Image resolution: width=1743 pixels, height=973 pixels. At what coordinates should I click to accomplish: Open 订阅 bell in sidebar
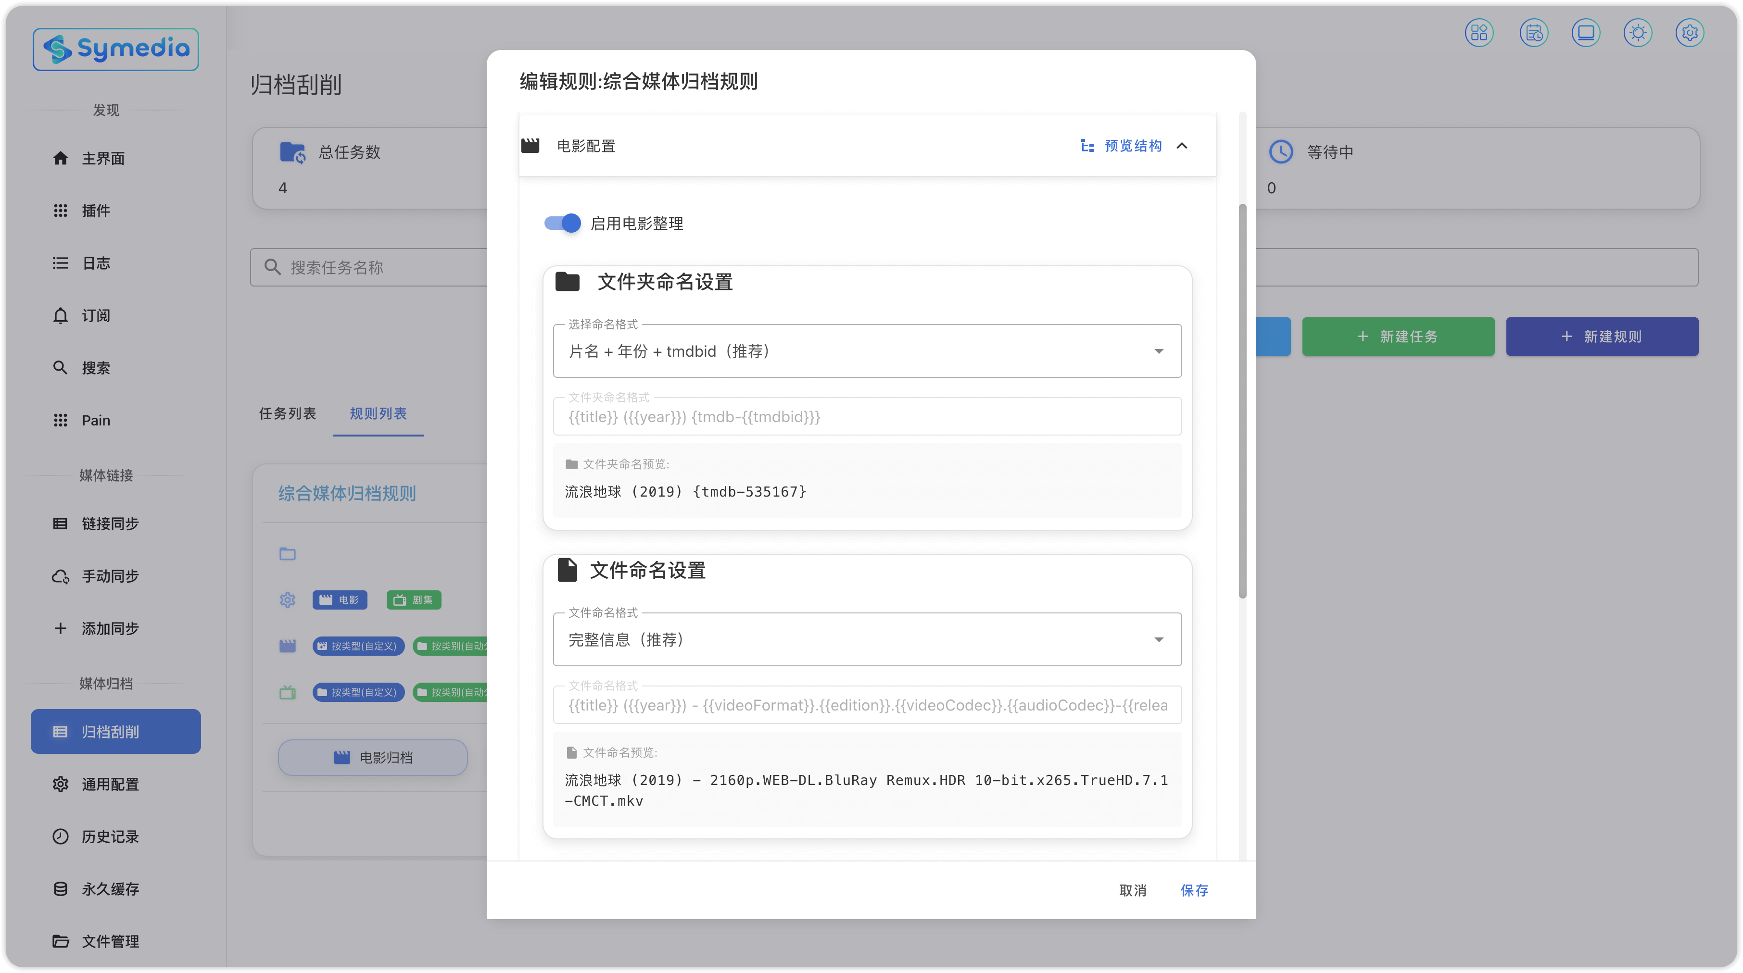click(95, 316)
